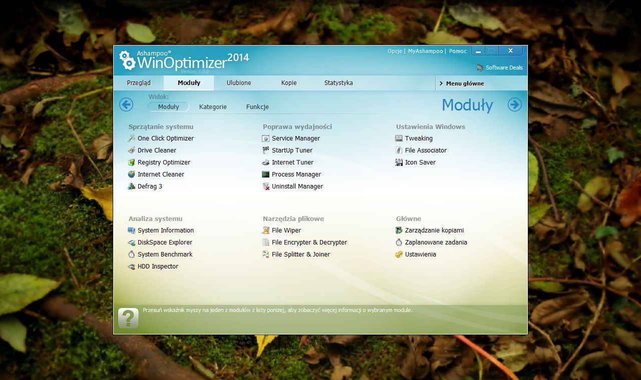Open the Service Manager text link
The height and width of the screenshot is (380, 641).
tap(296, 138)
